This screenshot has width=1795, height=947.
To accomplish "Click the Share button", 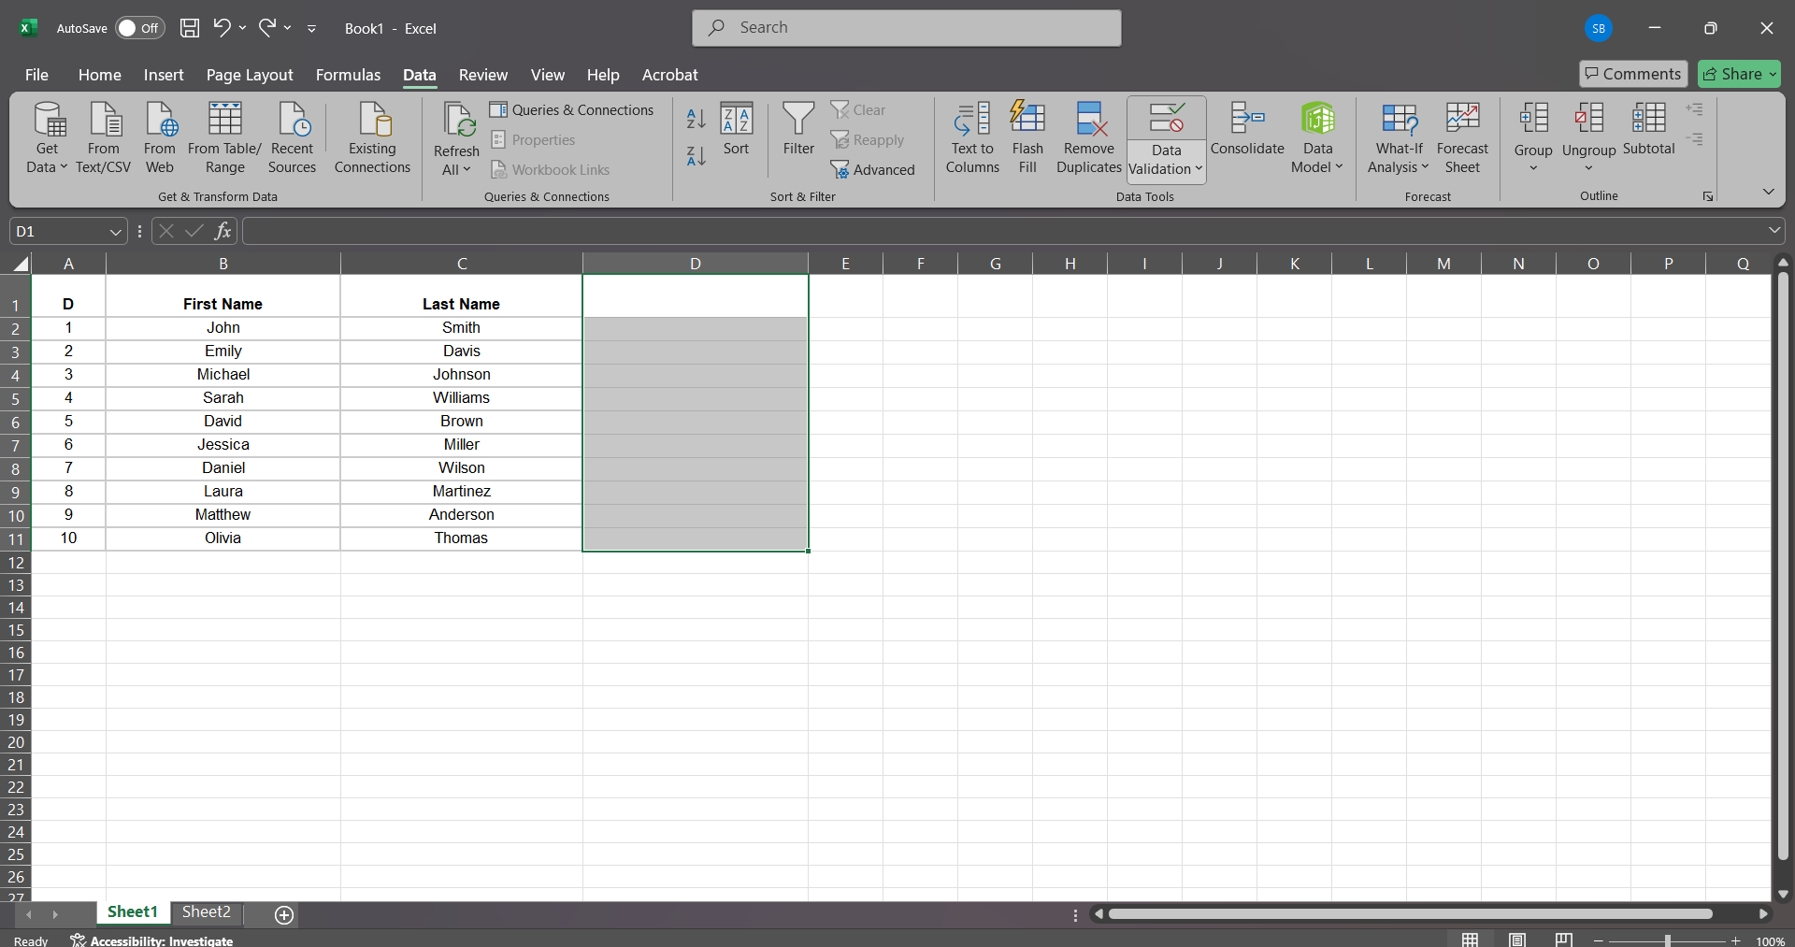I will [x=1738, y=74].
